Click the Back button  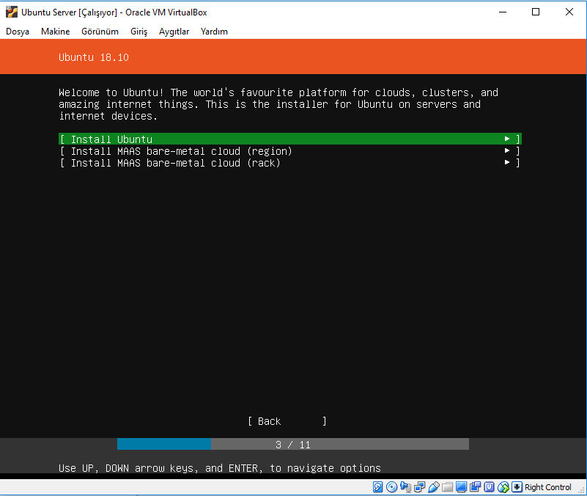[287, 421]
